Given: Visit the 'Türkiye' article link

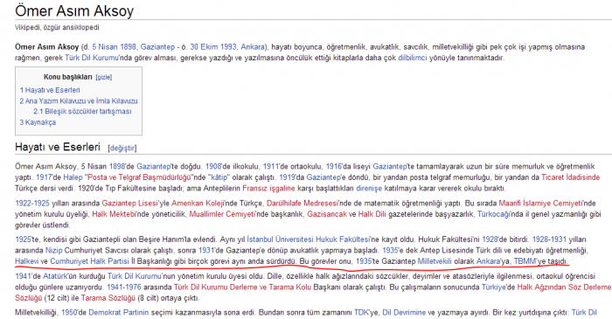Looking at the screenshot, I should [x=494, y=288].
